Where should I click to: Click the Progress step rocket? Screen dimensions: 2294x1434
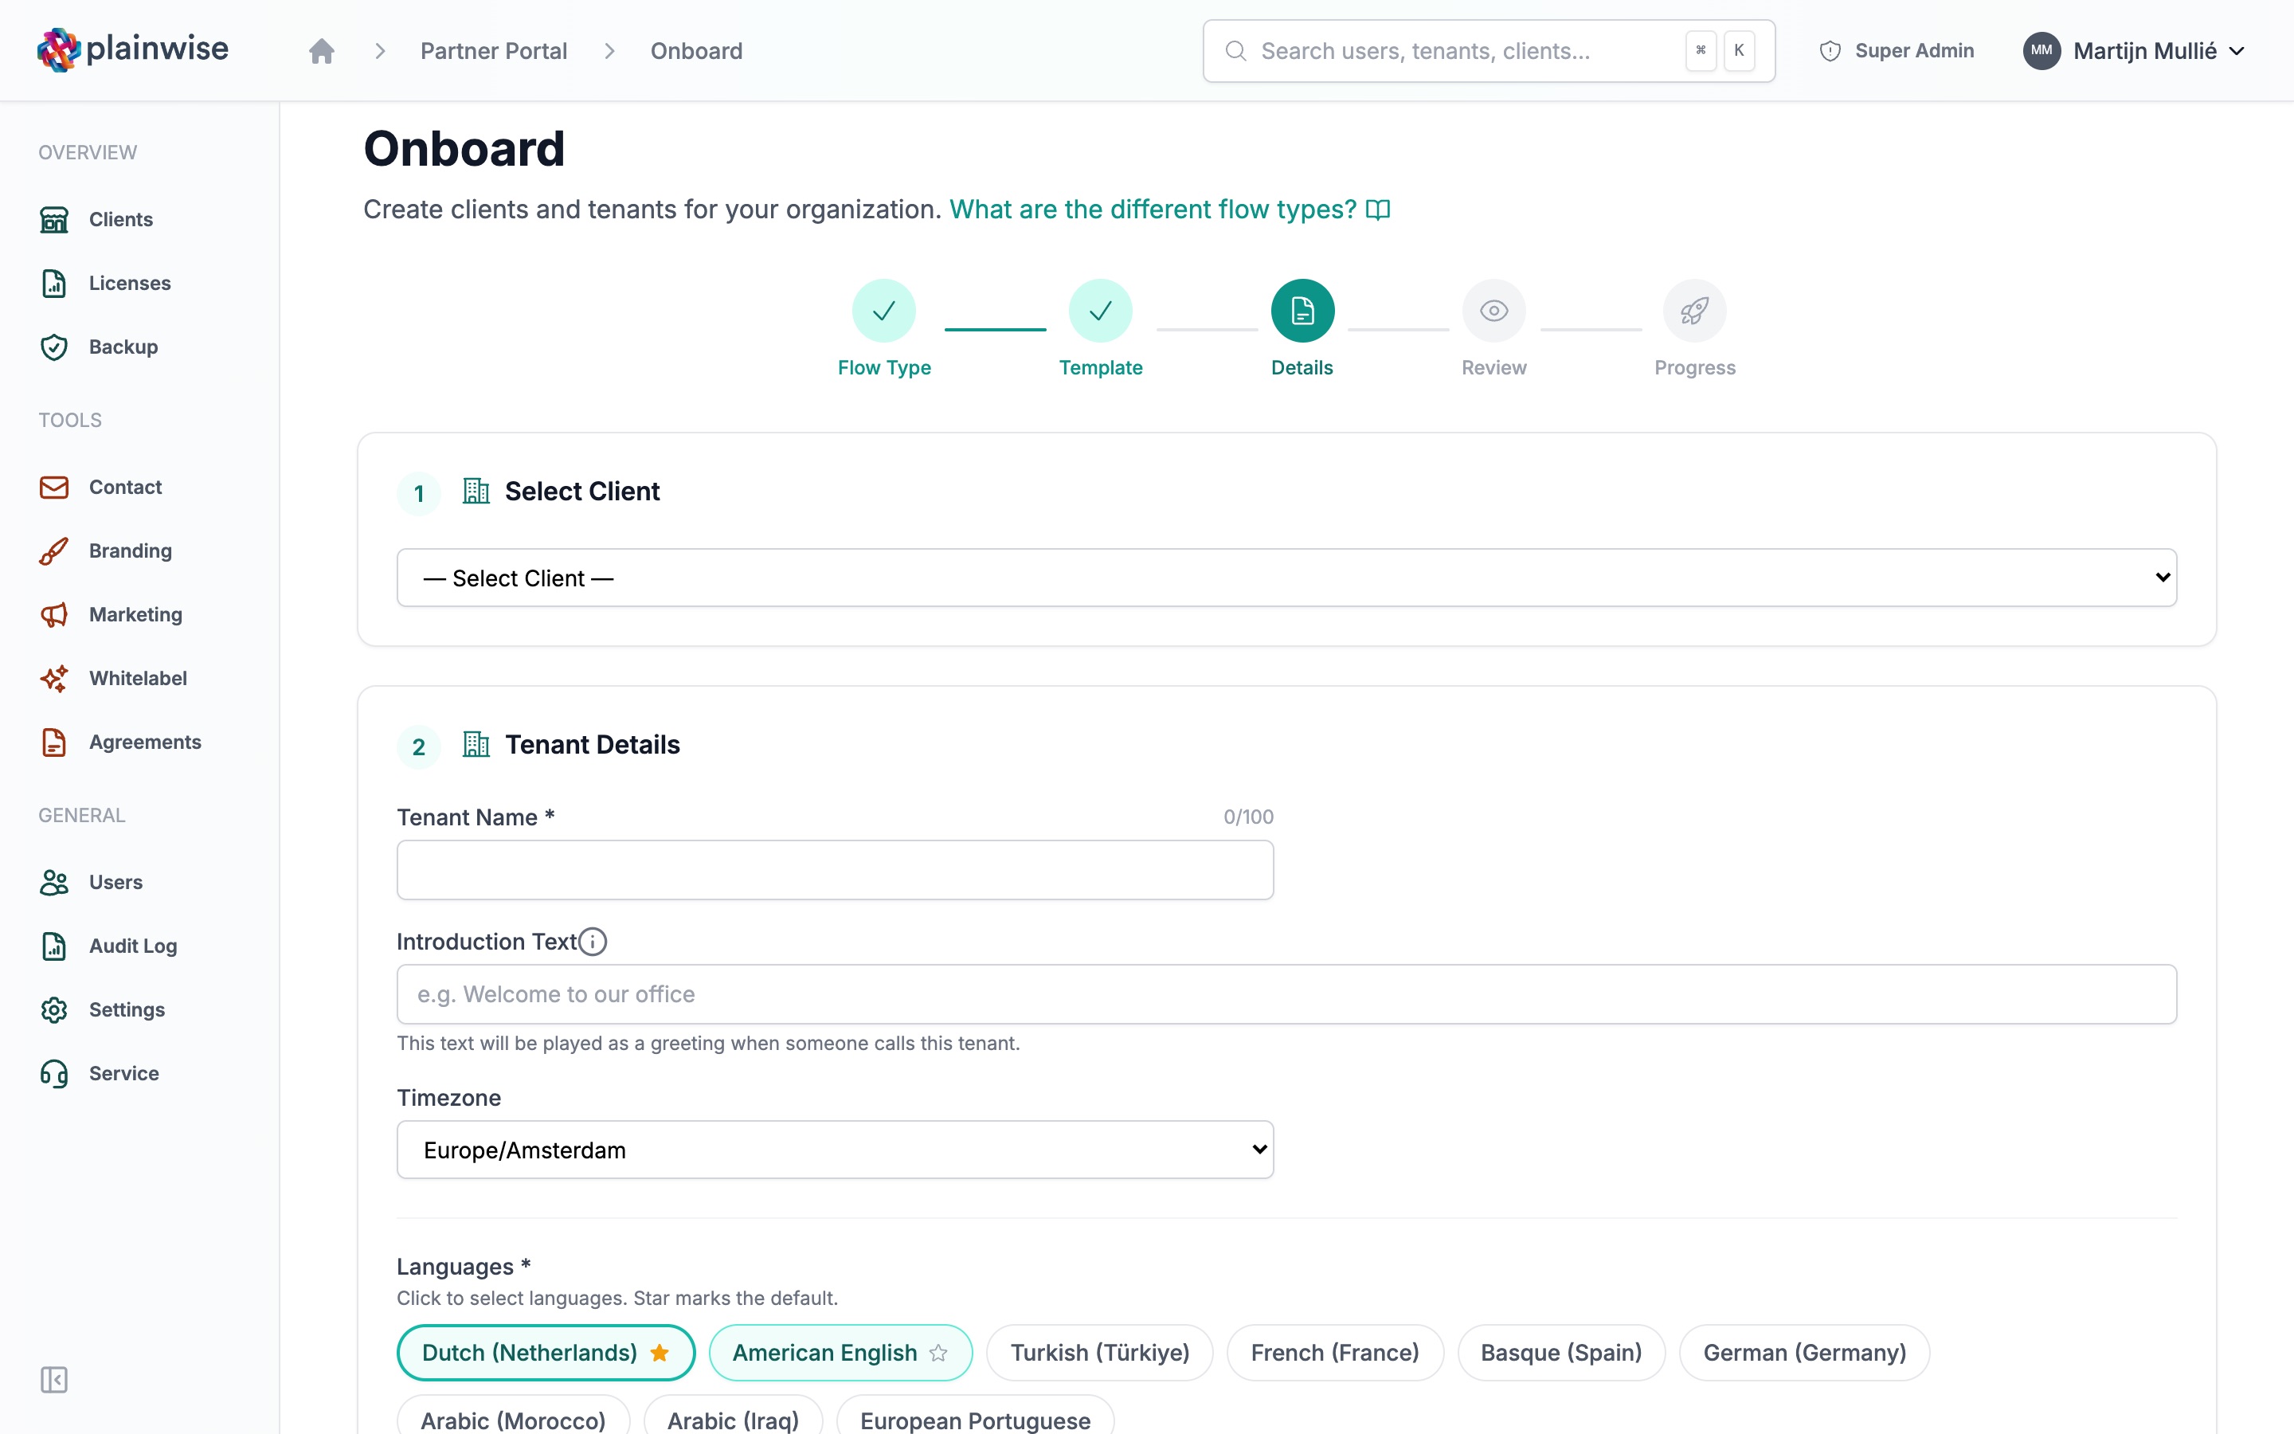tap(1694, 311)
